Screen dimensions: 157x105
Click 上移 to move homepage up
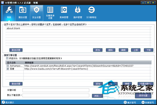pos(136,50)
